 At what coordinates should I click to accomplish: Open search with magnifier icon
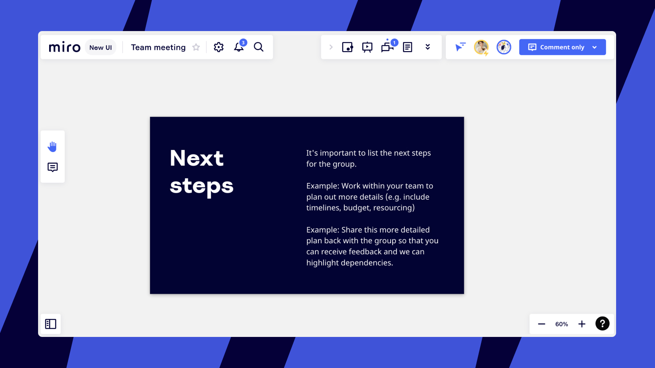tap(259, 47)
